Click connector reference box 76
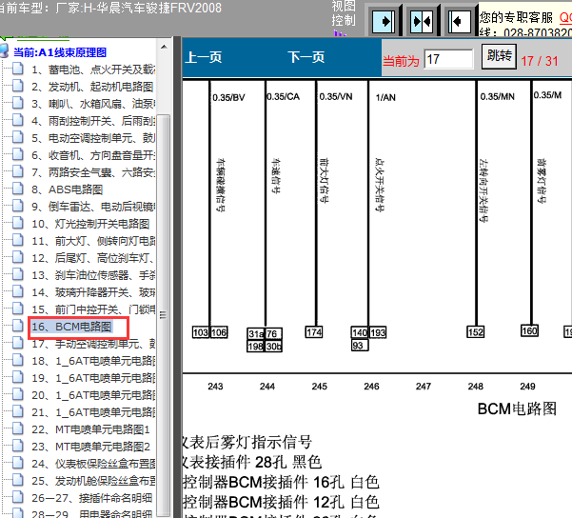Viewport: 572px width, 518px height. [273, 333]
